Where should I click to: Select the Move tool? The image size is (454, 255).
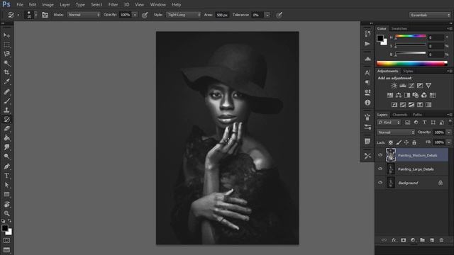(6, 35)
